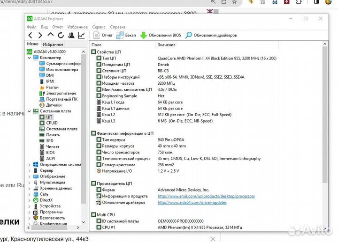Collapse the Компьютер tree node
Image resolution: width=338 pixels, height=242 pixels.
pos(29,58)
